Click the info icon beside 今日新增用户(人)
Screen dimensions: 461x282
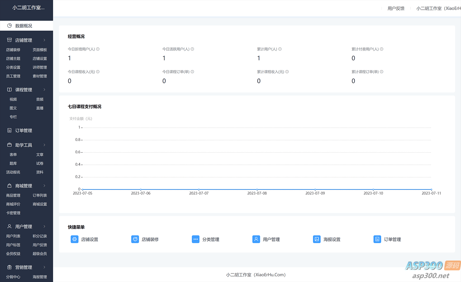(98, 49)
